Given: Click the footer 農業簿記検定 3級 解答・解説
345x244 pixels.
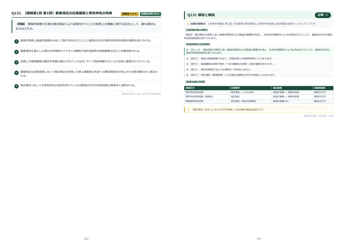Looking at the screenshot, I should [x=318, y=116].
